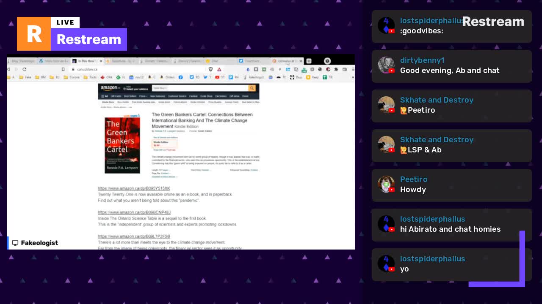Click the wallet icon in the toolbar
The width and height of the screenshot is (542, 304).
click(345, 69)
